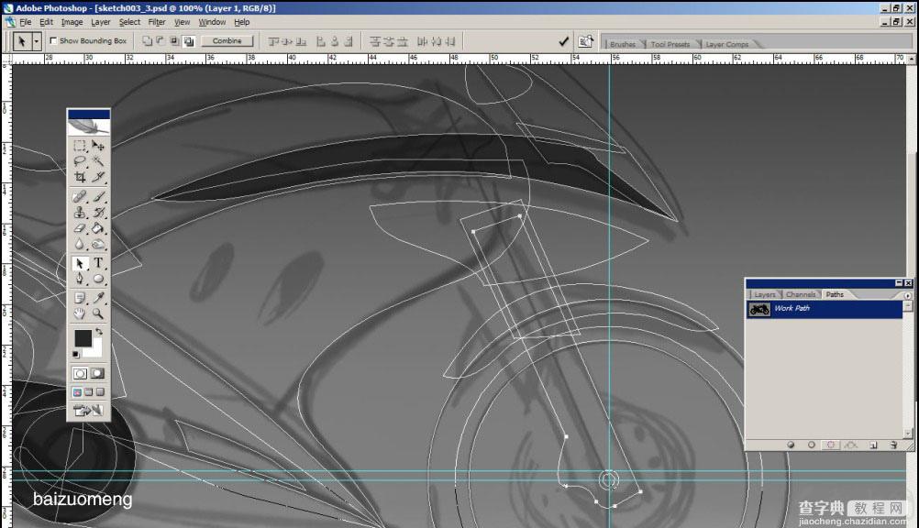Select the Clone Stamp tool
Image resolution: width=919 pixels, height=528 pixels.
click(80, 212)
